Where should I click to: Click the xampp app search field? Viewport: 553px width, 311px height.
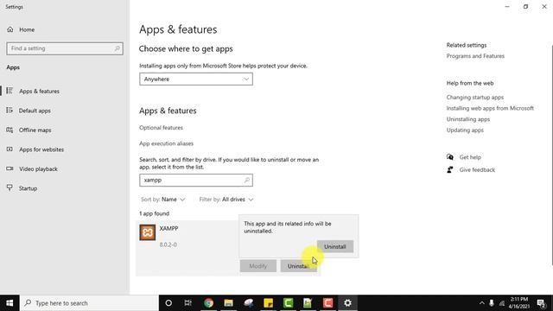196,181
